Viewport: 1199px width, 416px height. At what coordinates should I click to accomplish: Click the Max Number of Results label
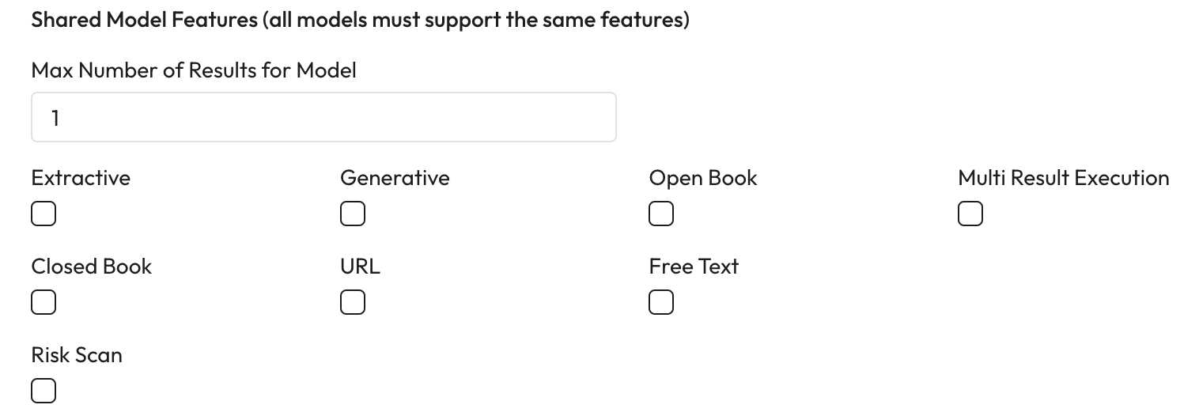point(194,70)
